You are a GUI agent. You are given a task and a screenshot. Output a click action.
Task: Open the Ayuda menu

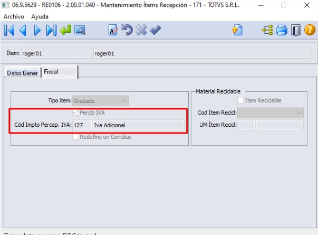click(x=40, y=16)
